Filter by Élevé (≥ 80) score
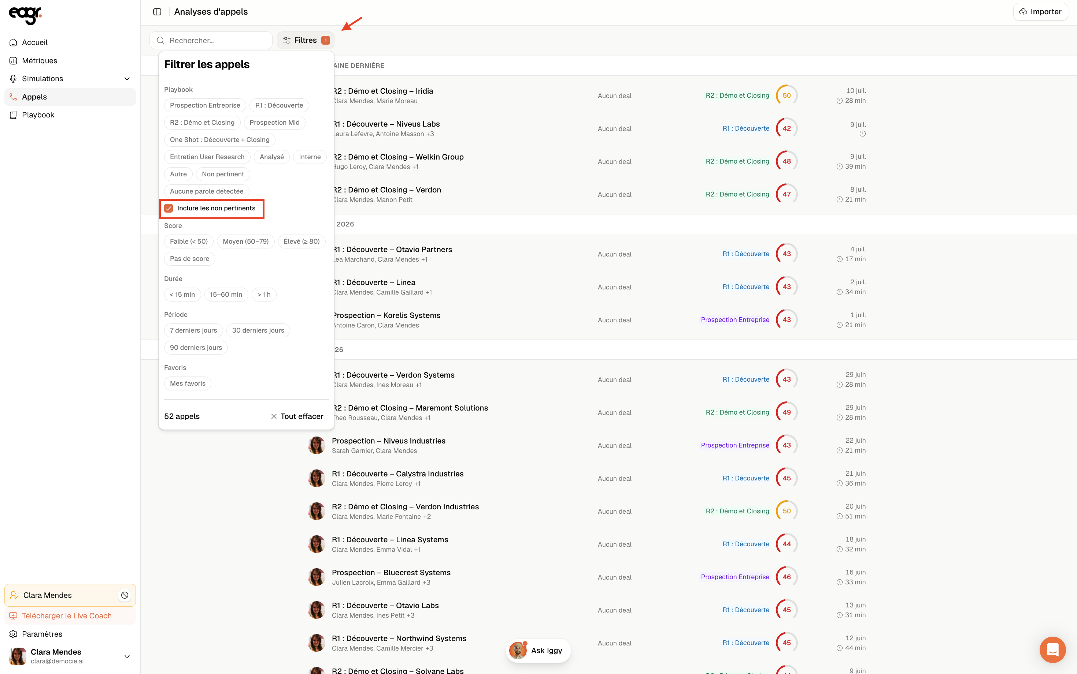The image size is (1077, 674). [x=301, y=241]
